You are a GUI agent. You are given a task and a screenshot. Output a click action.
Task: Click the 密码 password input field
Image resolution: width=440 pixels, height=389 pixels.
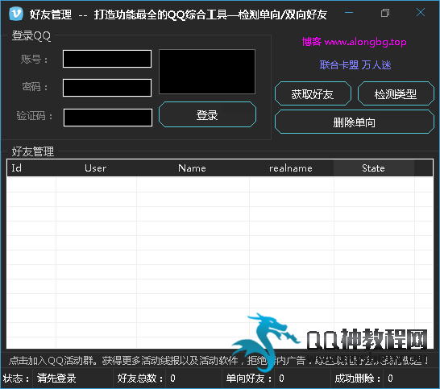[107, 88]
